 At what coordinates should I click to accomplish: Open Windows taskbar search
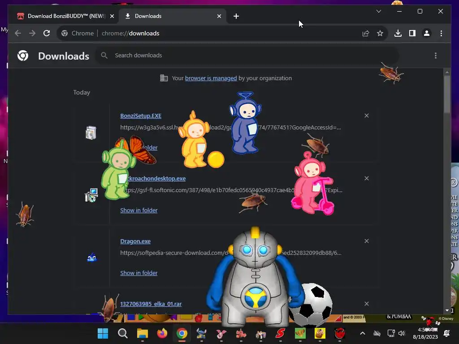click(x=123, y=333)
